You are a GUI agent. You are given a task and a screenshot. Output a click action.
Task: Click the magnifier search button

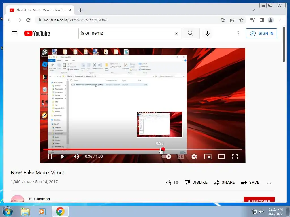[191, 33]
